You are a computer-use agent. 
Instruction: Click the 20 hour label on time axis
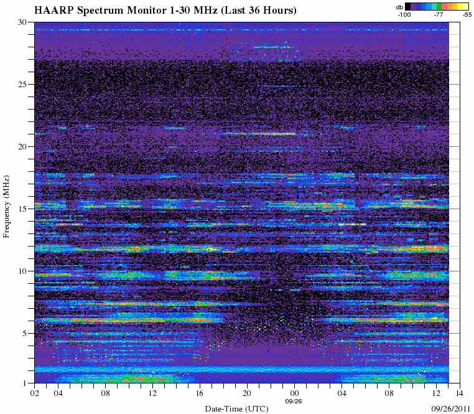[248, 393]
